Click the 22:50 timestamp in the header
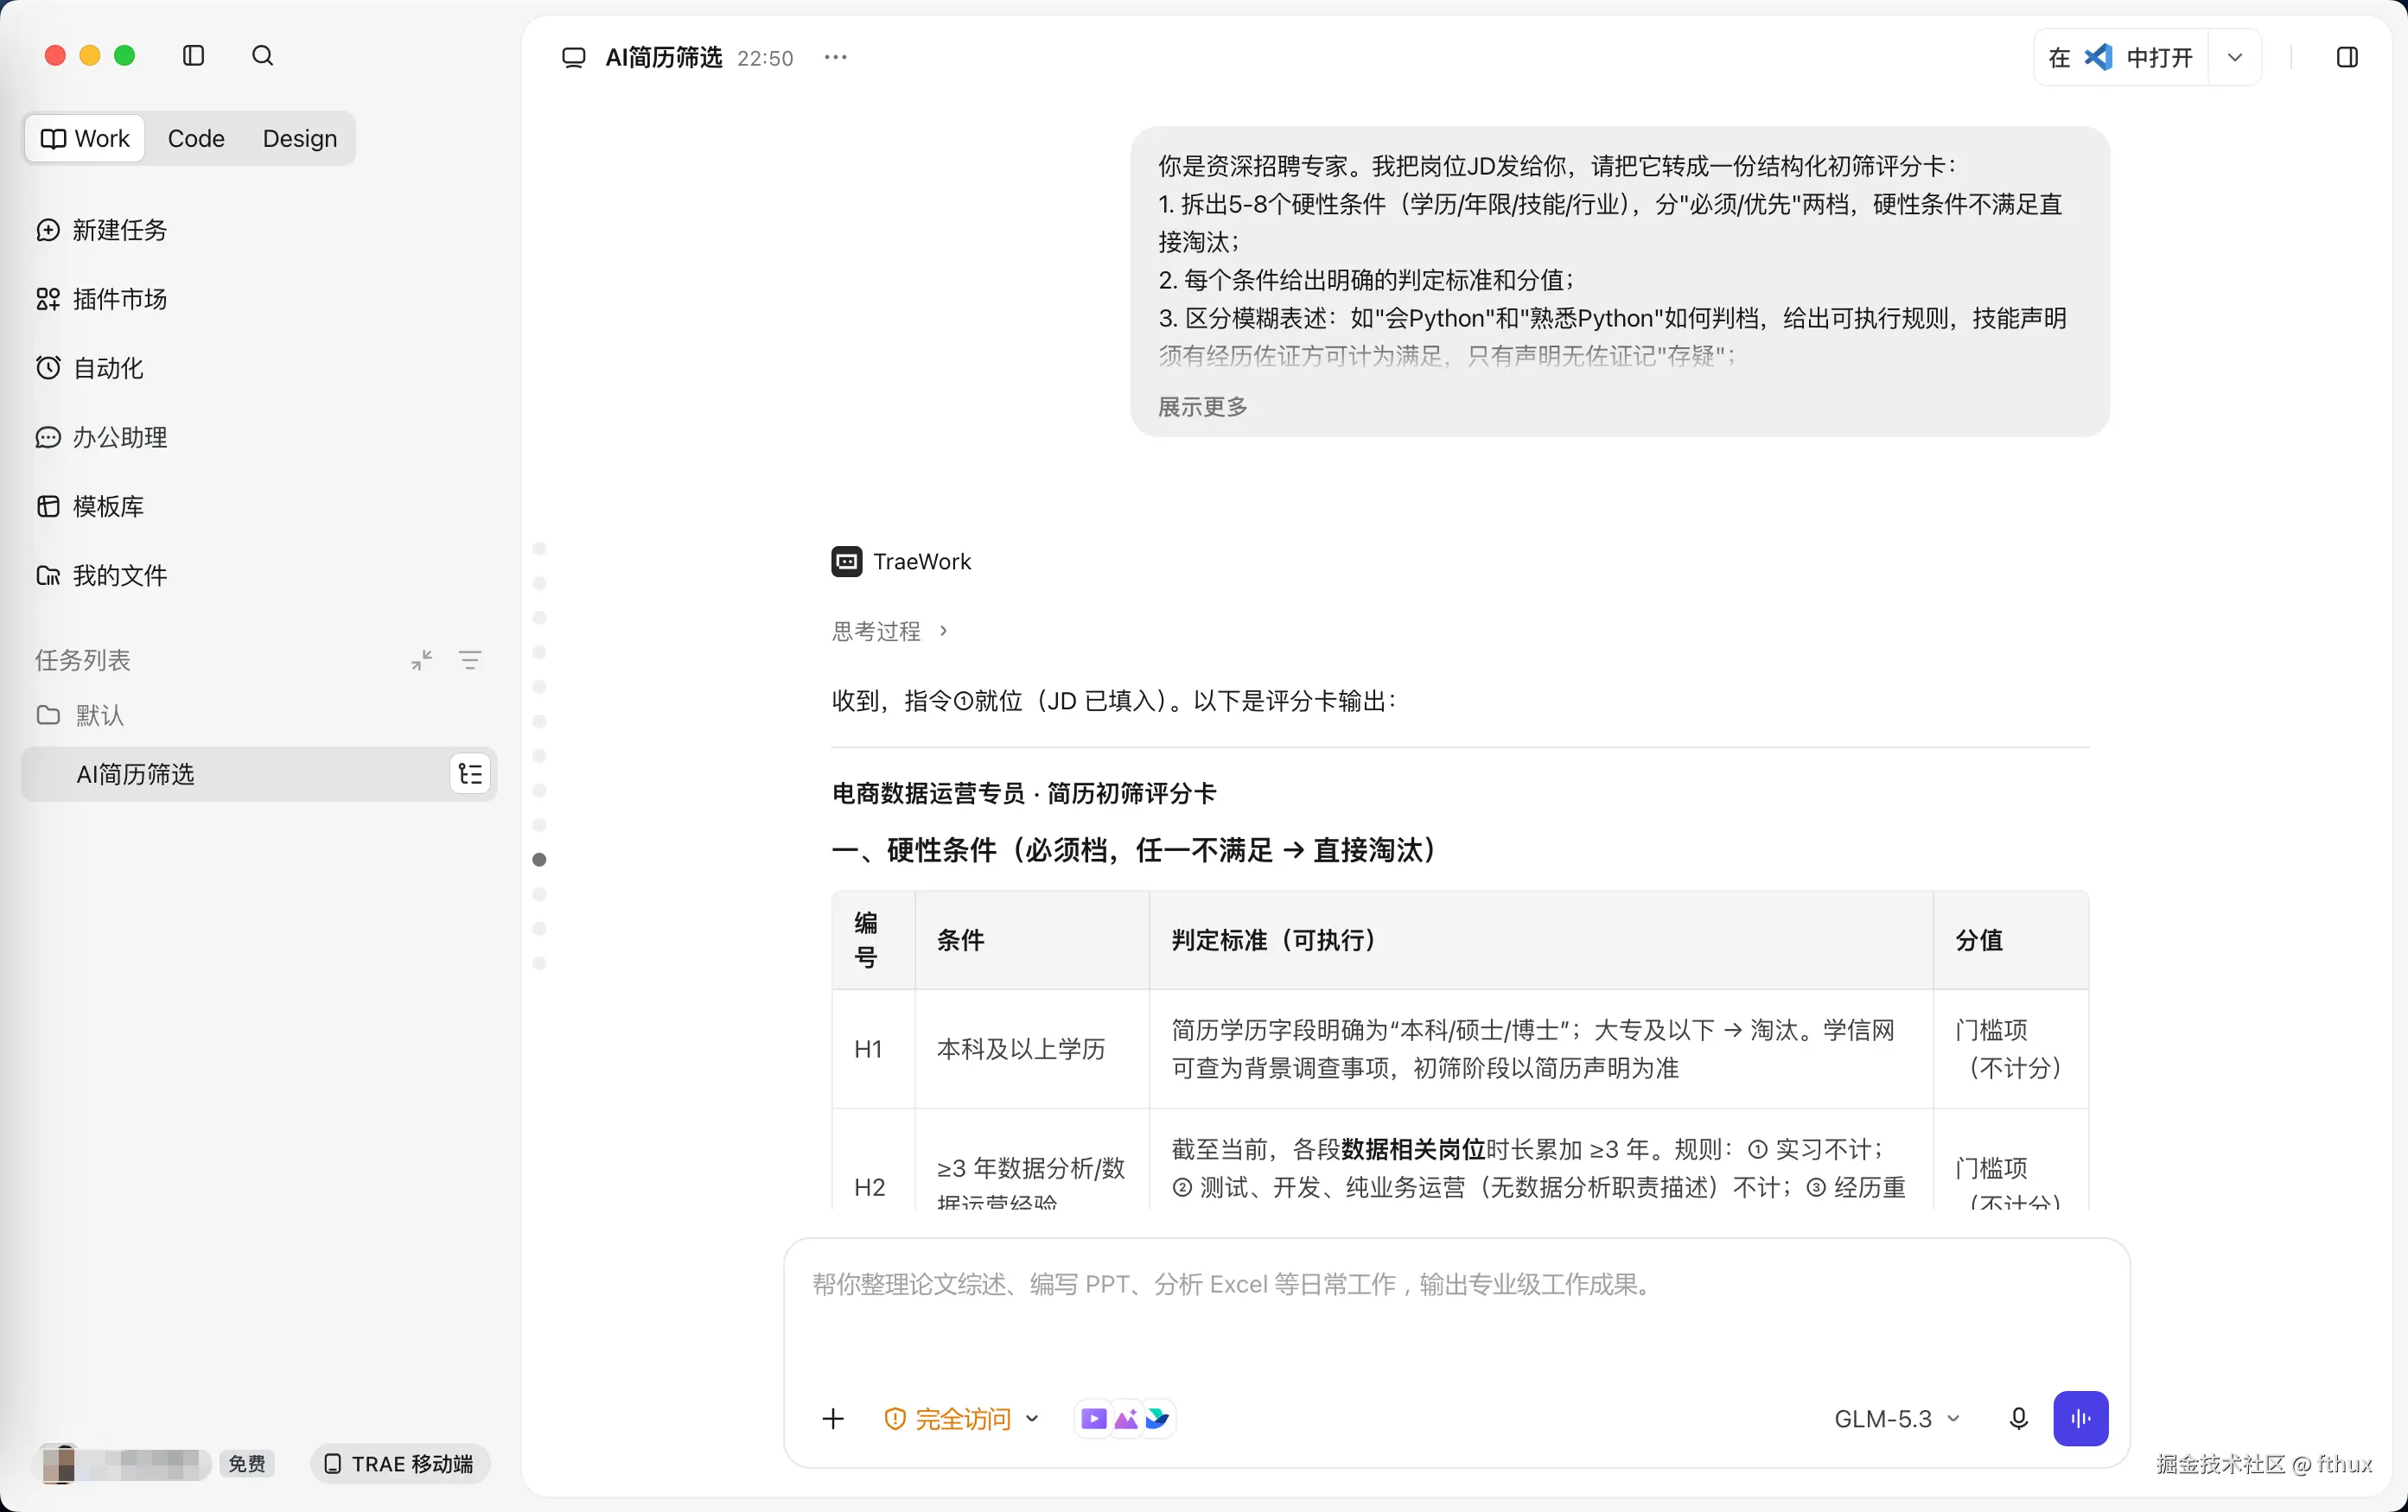 pyautogui.click(x=765, y=58)
